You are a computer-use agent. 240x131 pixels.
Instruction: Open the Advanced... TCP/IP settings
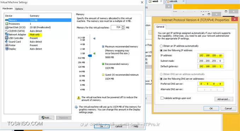pyautogui.click(x=224, y=99)
